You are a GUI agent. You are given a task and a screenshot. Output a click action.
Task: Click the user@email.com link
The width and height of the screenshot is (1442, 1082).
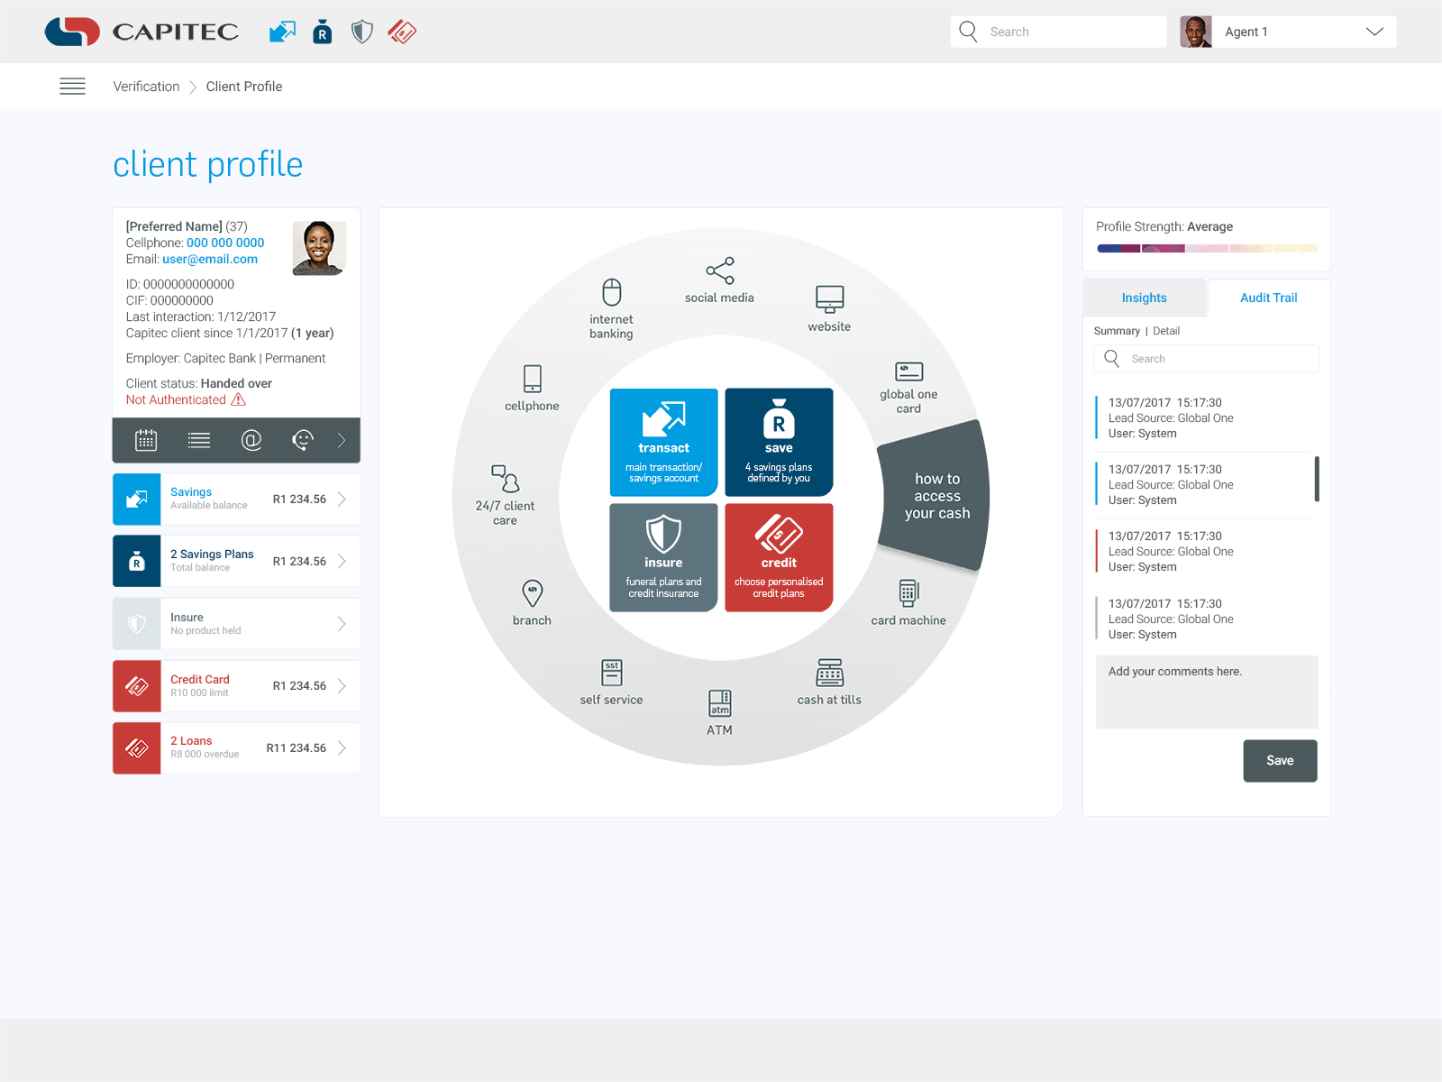[210, 259]
